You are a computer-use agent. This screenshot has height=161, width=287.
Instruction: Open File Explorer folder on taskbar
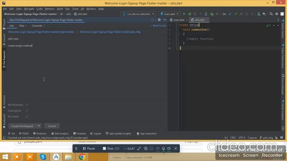(68, 157)
